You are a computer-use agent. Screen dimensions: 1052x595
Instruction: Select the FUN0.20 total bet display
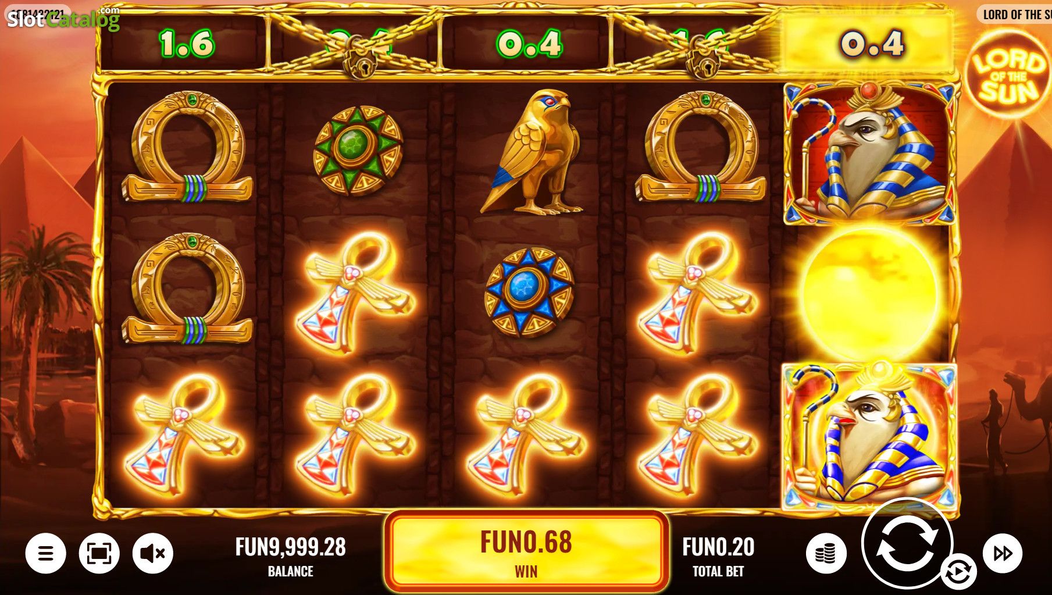tap(718, 555)
